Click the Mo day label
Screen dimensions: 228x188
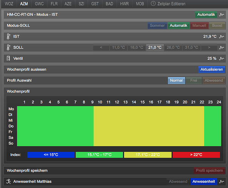coord(11,109)
